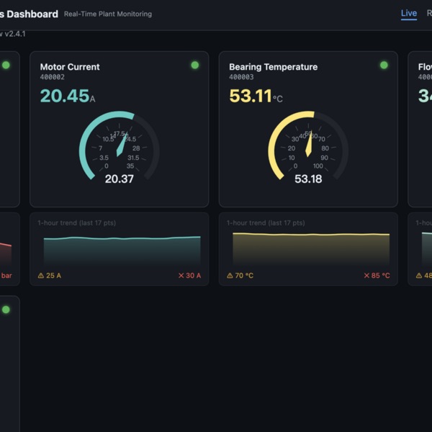Screen dimensions: 432x432
Task: Click the 85 °C critical threshold label
Action: (x=377, y=276)
